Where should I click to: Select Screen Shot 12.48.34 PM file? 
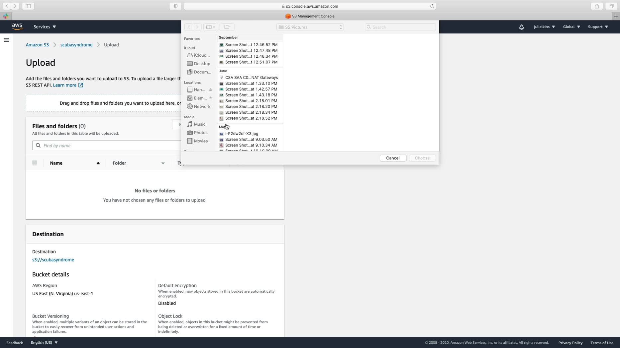(250, 56)
